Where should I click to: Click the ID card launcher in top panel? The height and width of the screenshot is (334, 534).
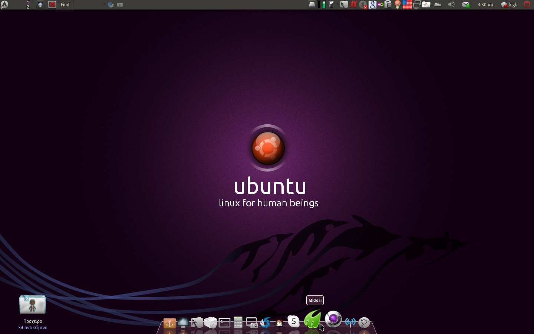click(x=120, y=4)
